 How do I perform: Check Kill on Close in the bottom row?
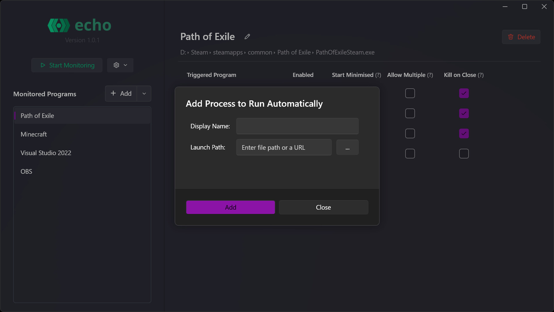pos(464,154)
